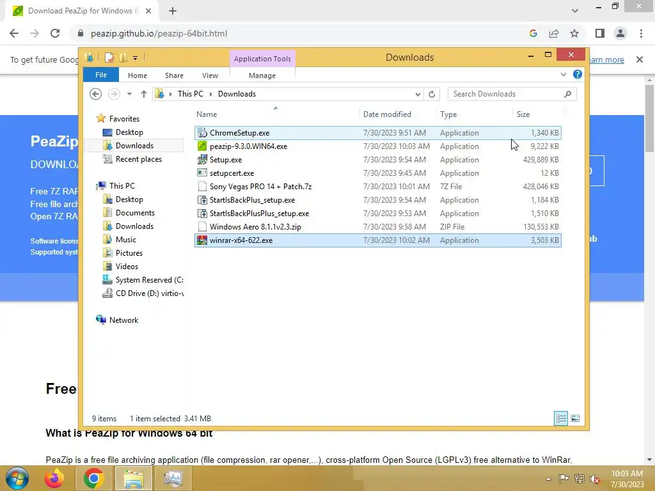Click the Chrome Share page icon
Screen dimensions: 655x491
[554, 33]
